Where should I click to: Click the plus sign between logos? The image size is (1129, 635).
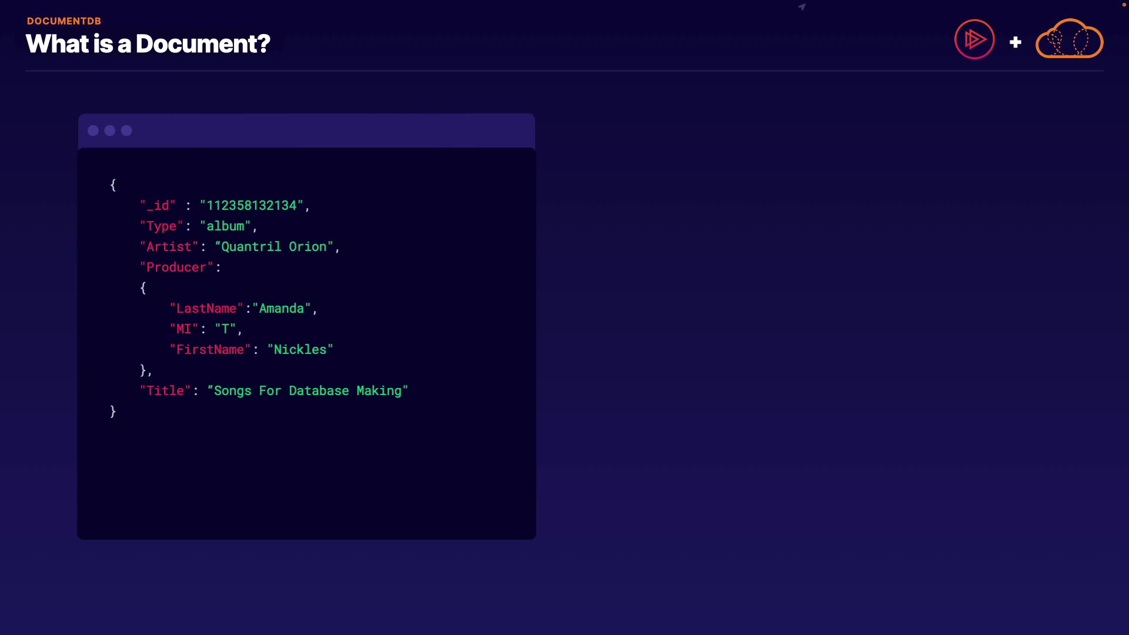click(1015, 42)
